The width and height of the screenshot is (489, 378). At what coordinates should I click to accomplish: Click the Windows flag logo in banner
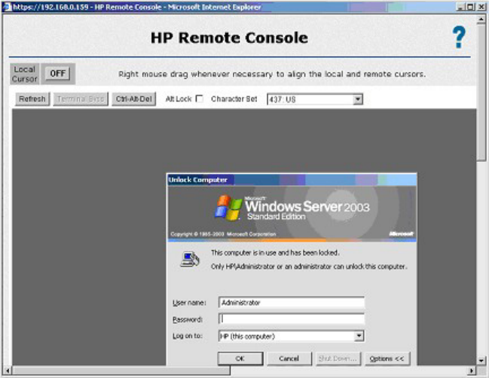click(228, 207)
